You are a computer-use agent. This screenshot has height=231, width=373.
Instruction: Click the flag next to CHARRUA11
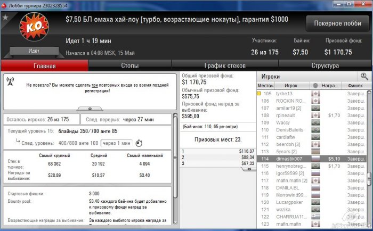pos(315,217)
